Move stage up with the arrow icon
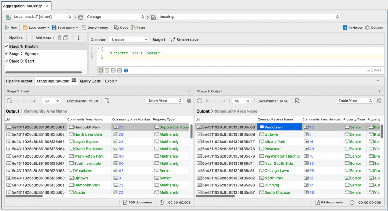Screen dimensions: 388x211 [x=72, y=38]
